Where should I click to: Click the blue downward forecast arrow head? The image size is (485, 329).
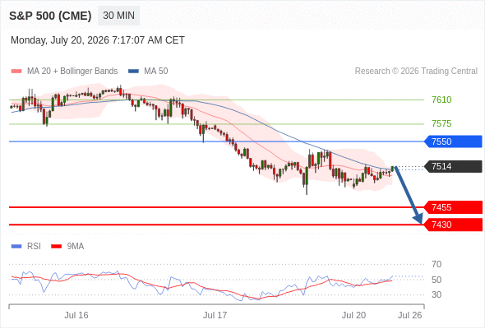pos(418,218)
